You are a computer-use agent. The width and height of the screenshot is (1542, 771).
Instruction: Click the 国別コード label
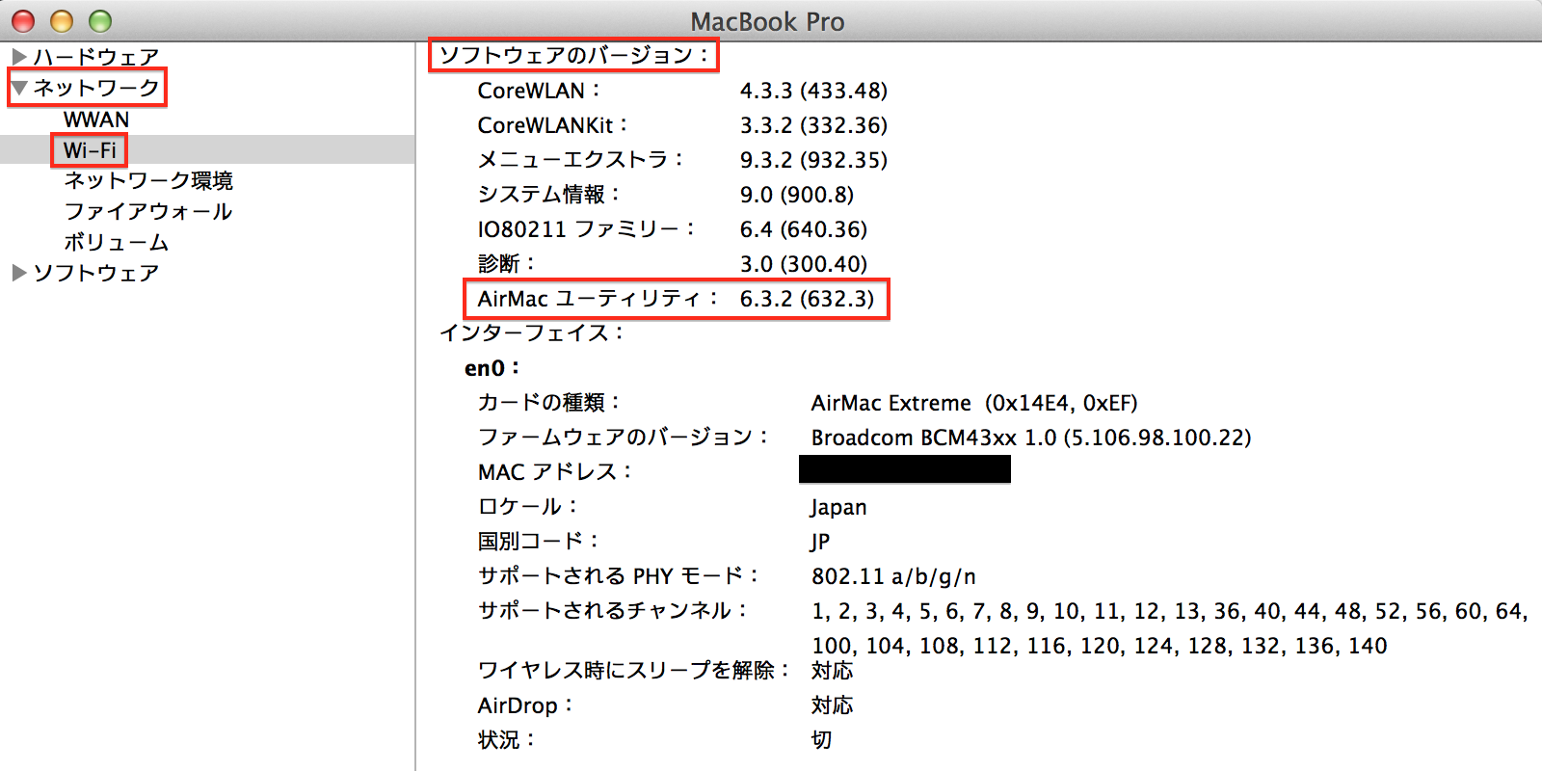click(539, 542)
